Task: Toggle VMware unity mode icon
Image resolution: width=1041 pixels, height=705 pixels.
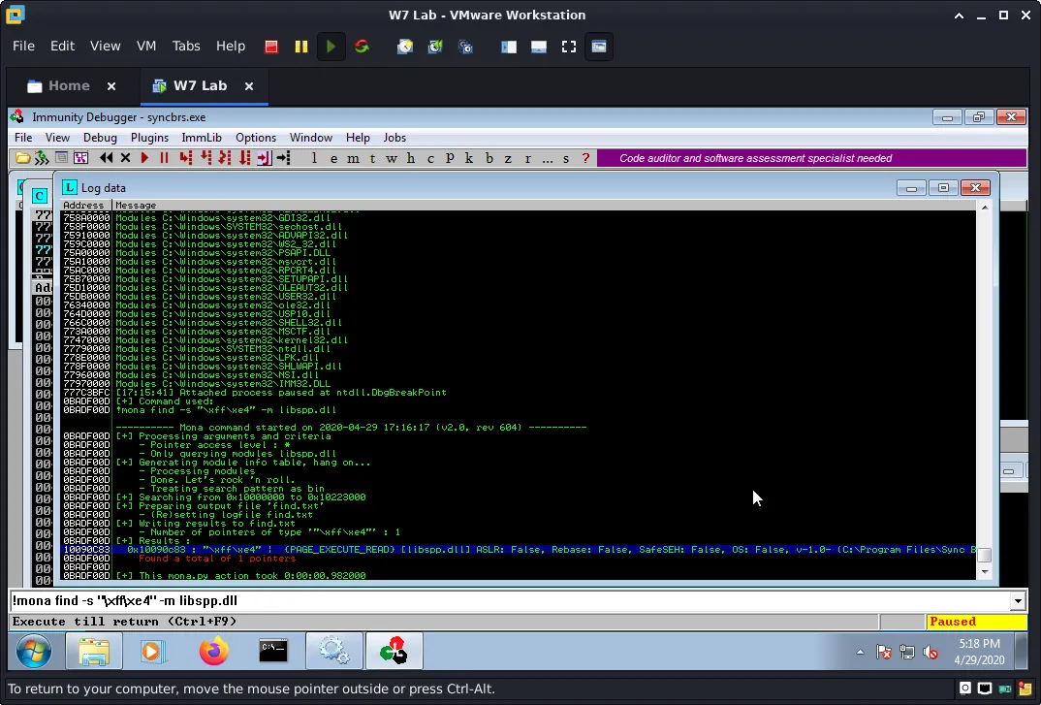Action: click(599, 47)
